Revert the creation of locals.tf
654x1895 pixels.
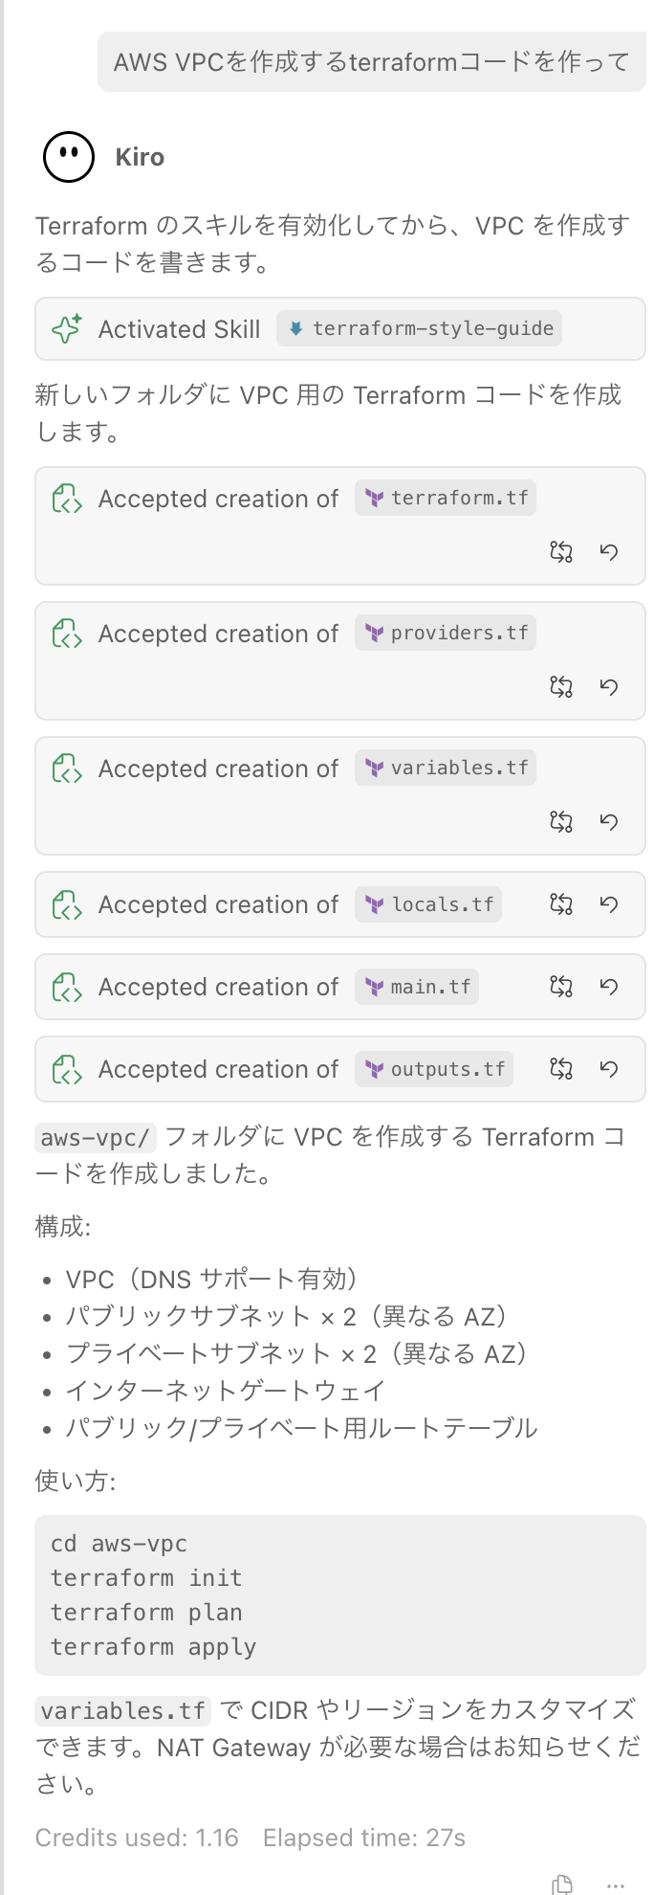[x=609, y=903]
